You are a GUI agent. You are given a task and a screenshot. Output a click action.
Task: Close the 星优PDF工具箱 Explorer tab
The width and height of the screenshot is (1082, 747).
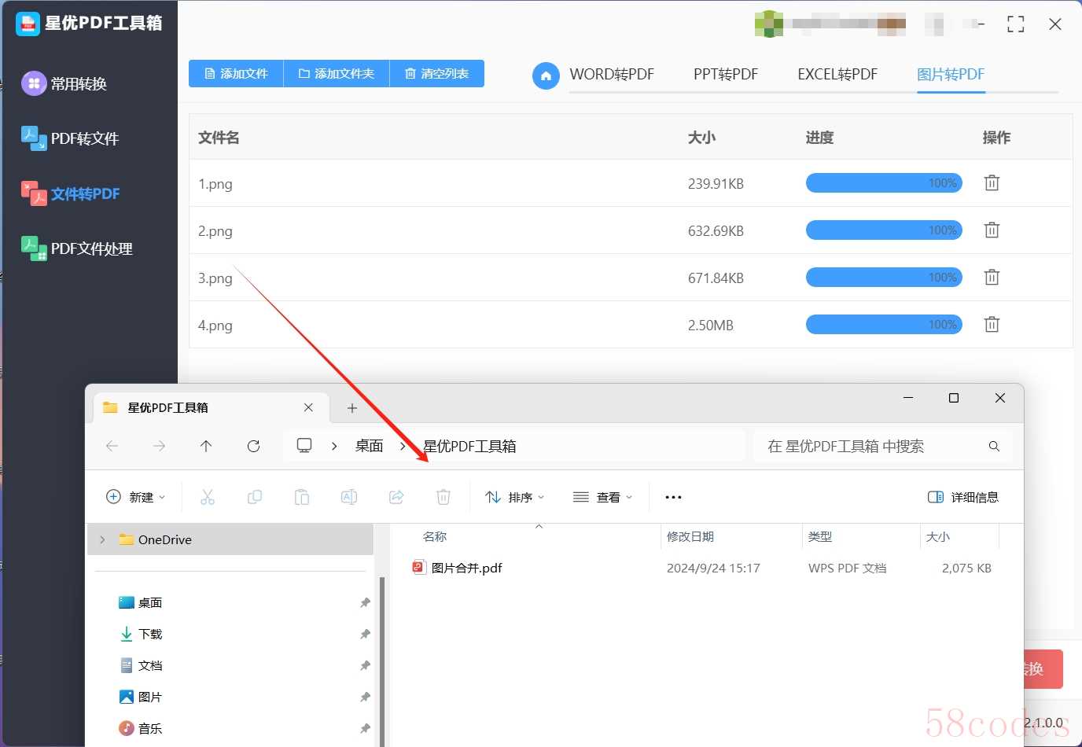pos(308,407)
